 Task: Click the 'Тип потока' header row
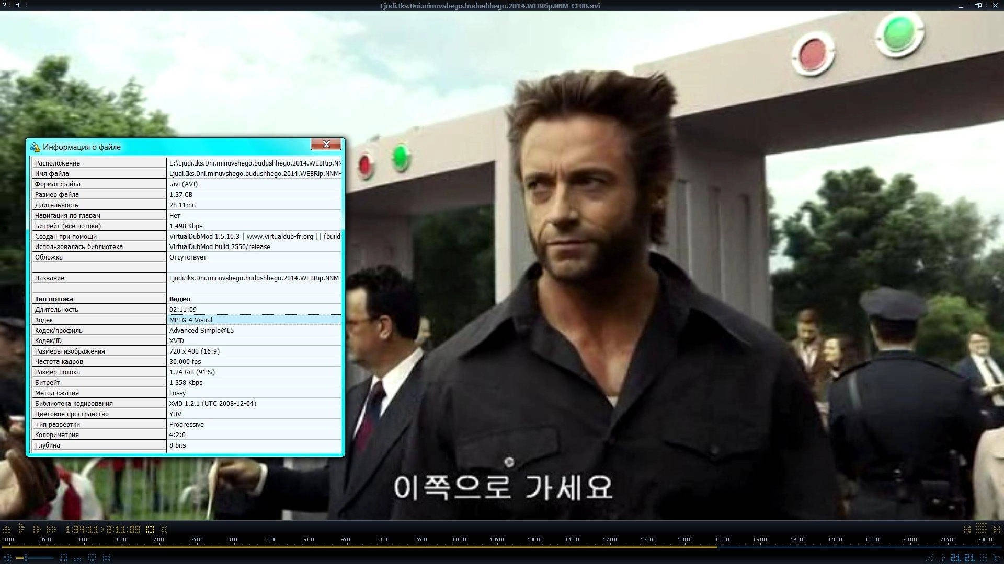point(187,299)
